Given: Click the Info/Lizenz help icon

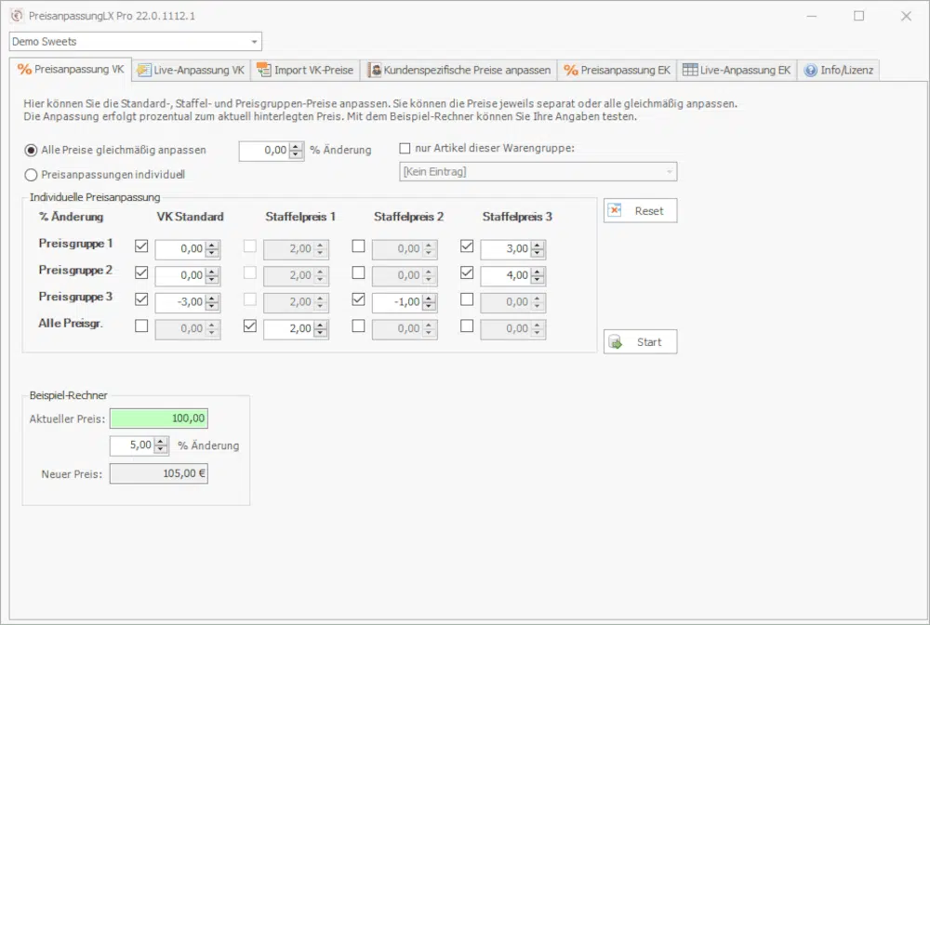Looking at the screenshot, I should click(x=810, y=70).
